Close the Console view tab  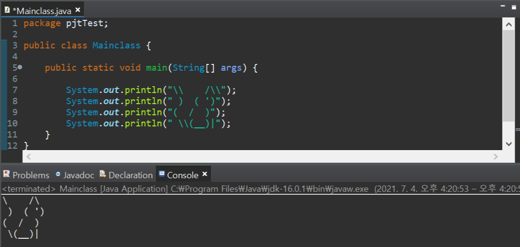pyautogui.click(x=205, y=174)
